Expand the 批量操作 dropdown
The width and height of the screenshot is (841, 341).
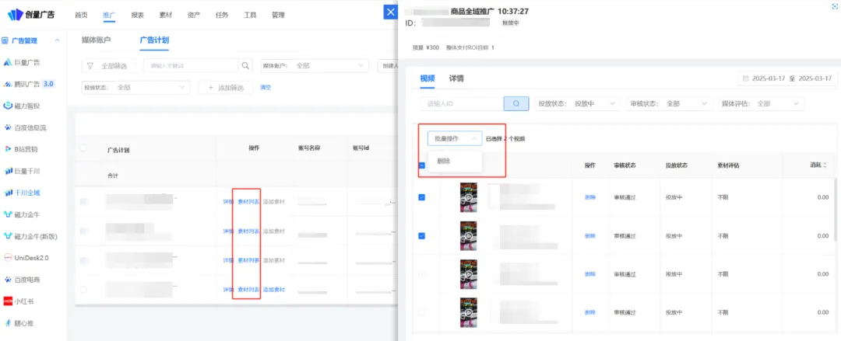click(x=454, y=138)
